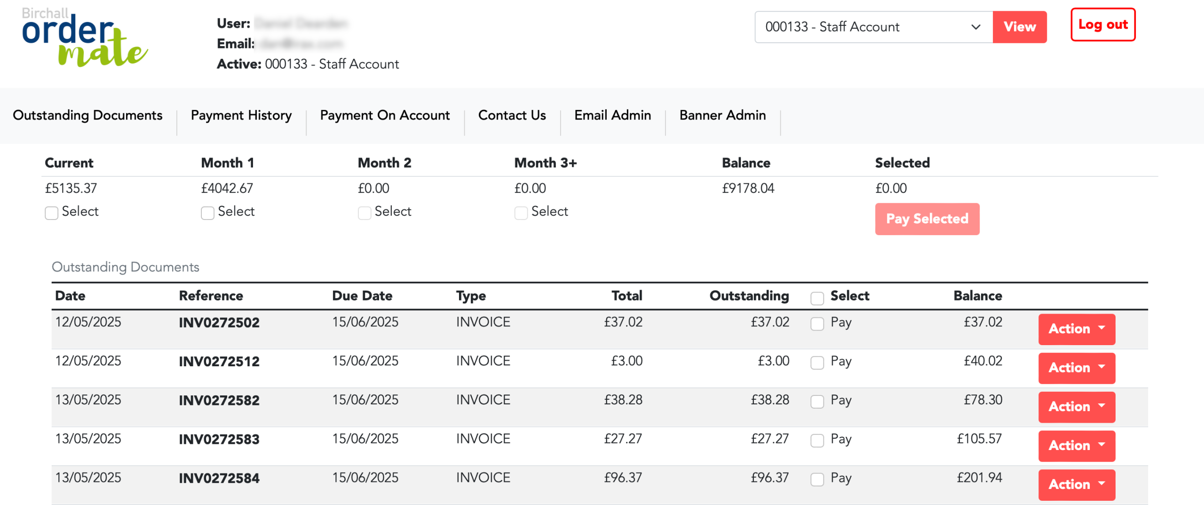Click the Birchall OrderMate logo
1204x505 pixels.
tap(85, 38)
